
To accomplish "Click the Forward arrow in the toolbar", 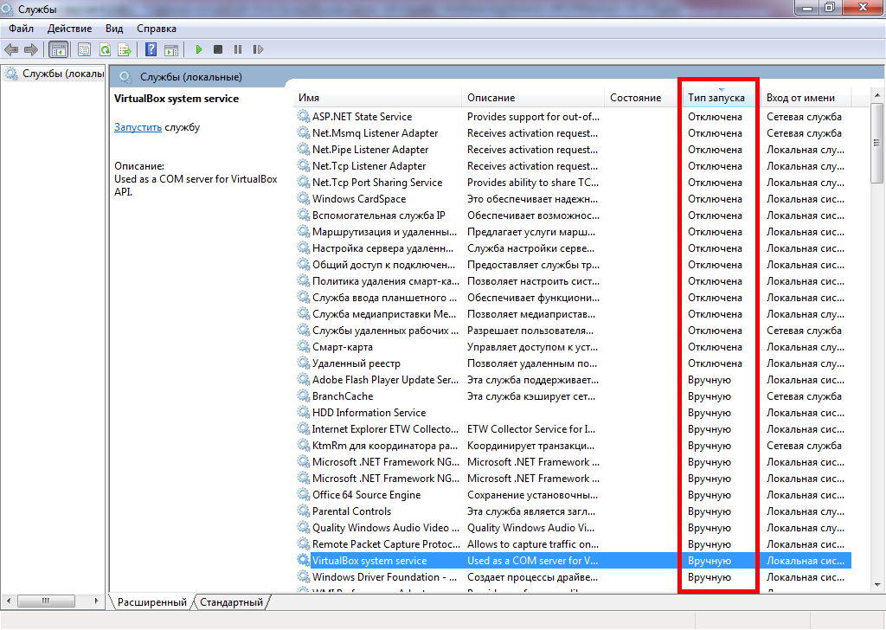I will pos(31,50).
